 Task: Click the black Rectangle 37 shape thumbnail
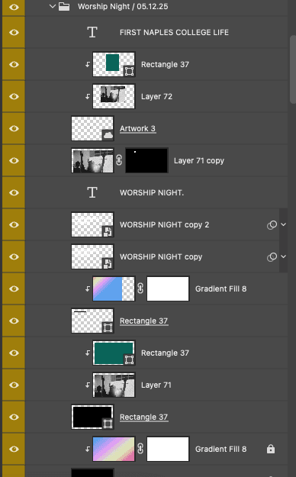point(92,417)
